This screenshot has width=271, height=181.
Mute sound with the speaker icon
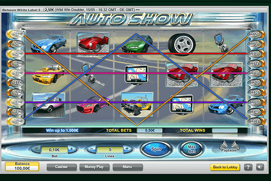[x=260, y=167]
